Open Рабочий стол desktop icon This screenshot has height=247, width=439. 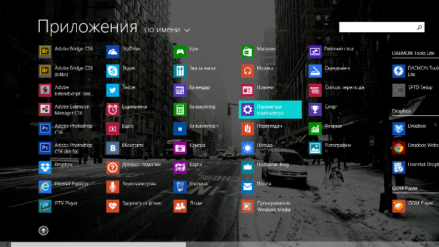pos(315,51)
